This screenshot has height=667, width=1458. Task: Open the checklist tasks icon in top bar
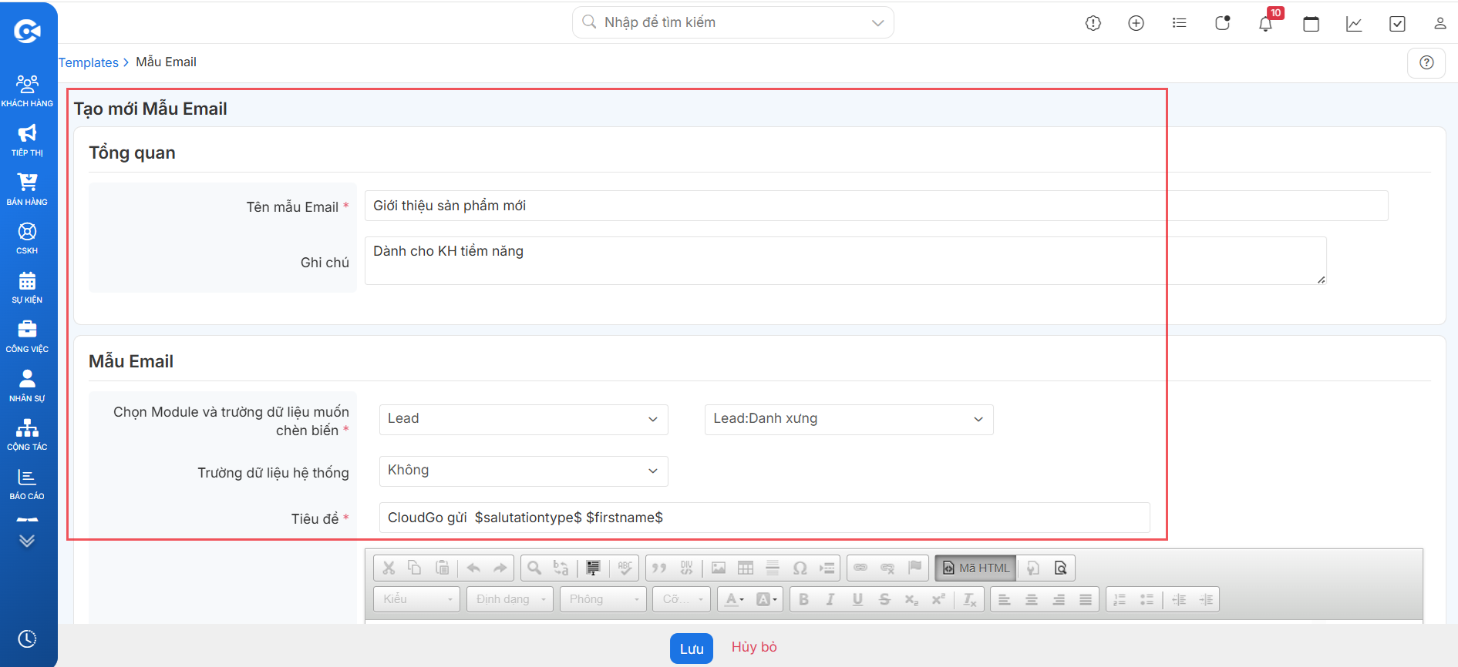(1397, 23)
